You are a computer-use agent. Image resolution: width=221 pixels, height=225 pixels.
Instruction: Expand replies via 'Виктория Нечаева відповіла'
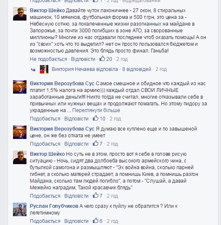85,69
